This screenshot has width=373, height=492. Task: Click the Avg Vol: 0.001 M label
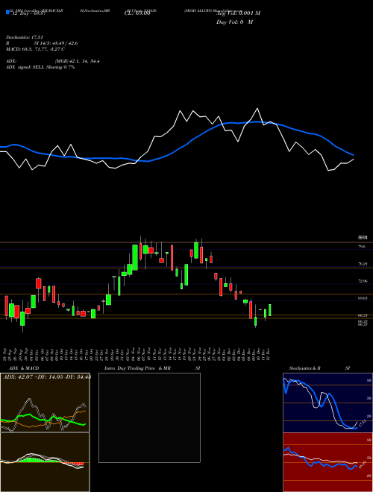[x=238, y=13]
